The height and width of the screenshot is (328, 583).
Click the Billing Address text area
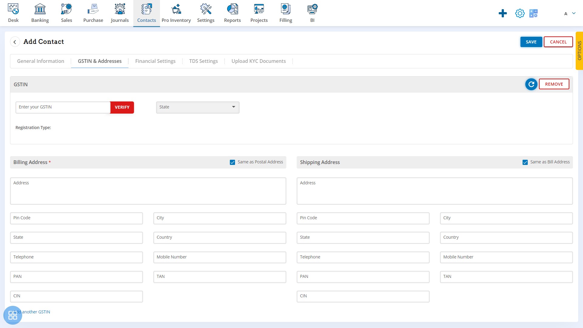(148, 191)
